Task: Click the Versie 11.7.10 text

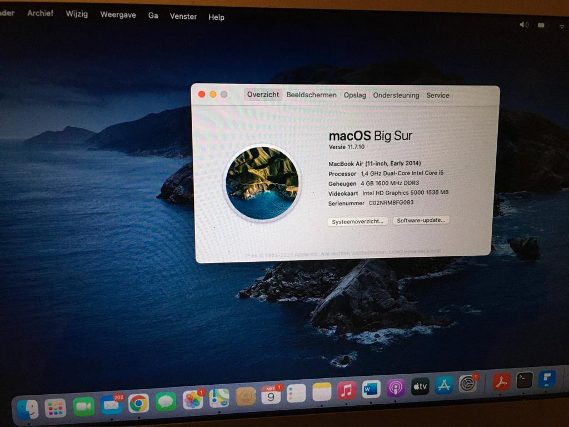Action: (347, 147)
